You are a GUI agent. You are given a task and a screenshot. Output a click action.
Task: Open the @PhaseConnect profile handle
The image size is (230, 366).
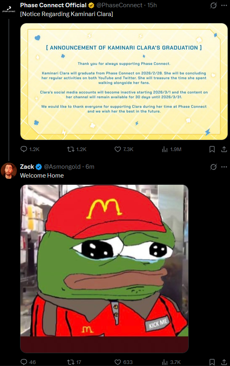[x=119, y=5]
